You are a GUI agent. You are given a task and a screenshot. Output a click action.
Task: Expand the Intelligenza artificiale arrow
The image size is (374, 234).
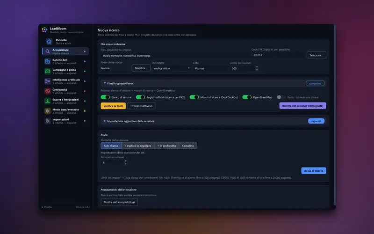point(85,81)
